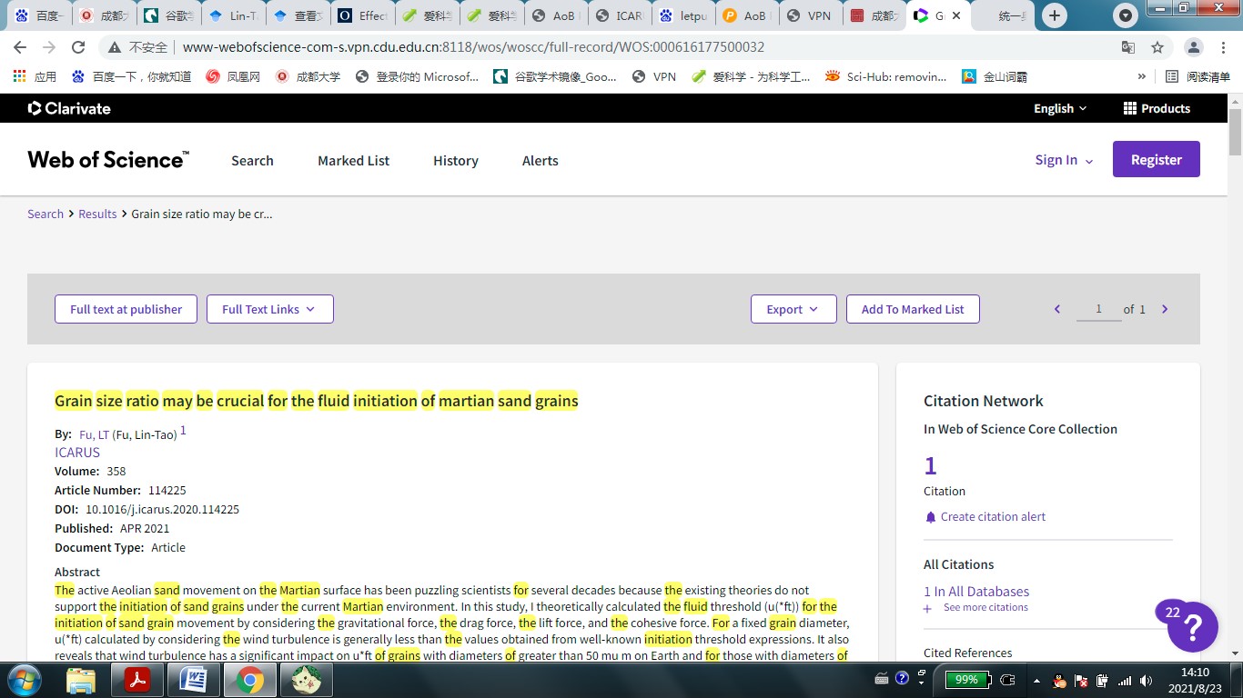
Task: Bookmark this page with the star icon
Action: pyautogui.click(x=1157, y=47)
